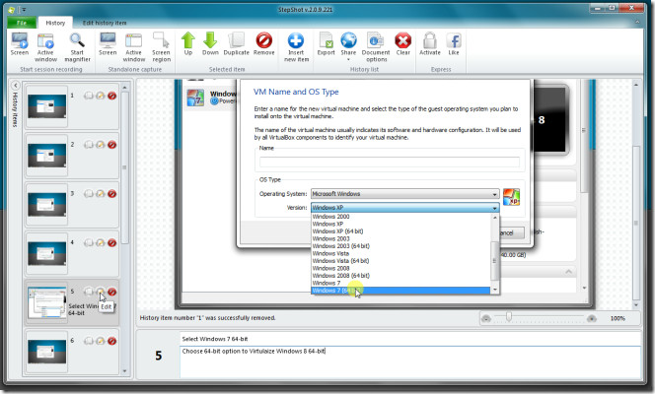
Task: Remove the selected item via ribbon
Action: click(x=264, y=44)
